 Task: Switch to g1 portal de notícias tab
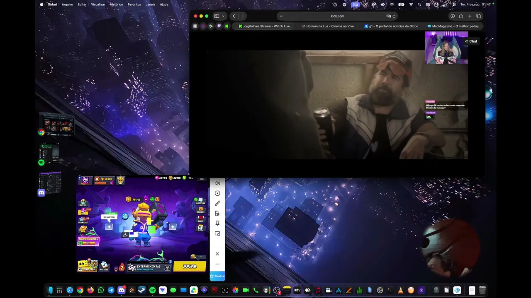point(391,26)
